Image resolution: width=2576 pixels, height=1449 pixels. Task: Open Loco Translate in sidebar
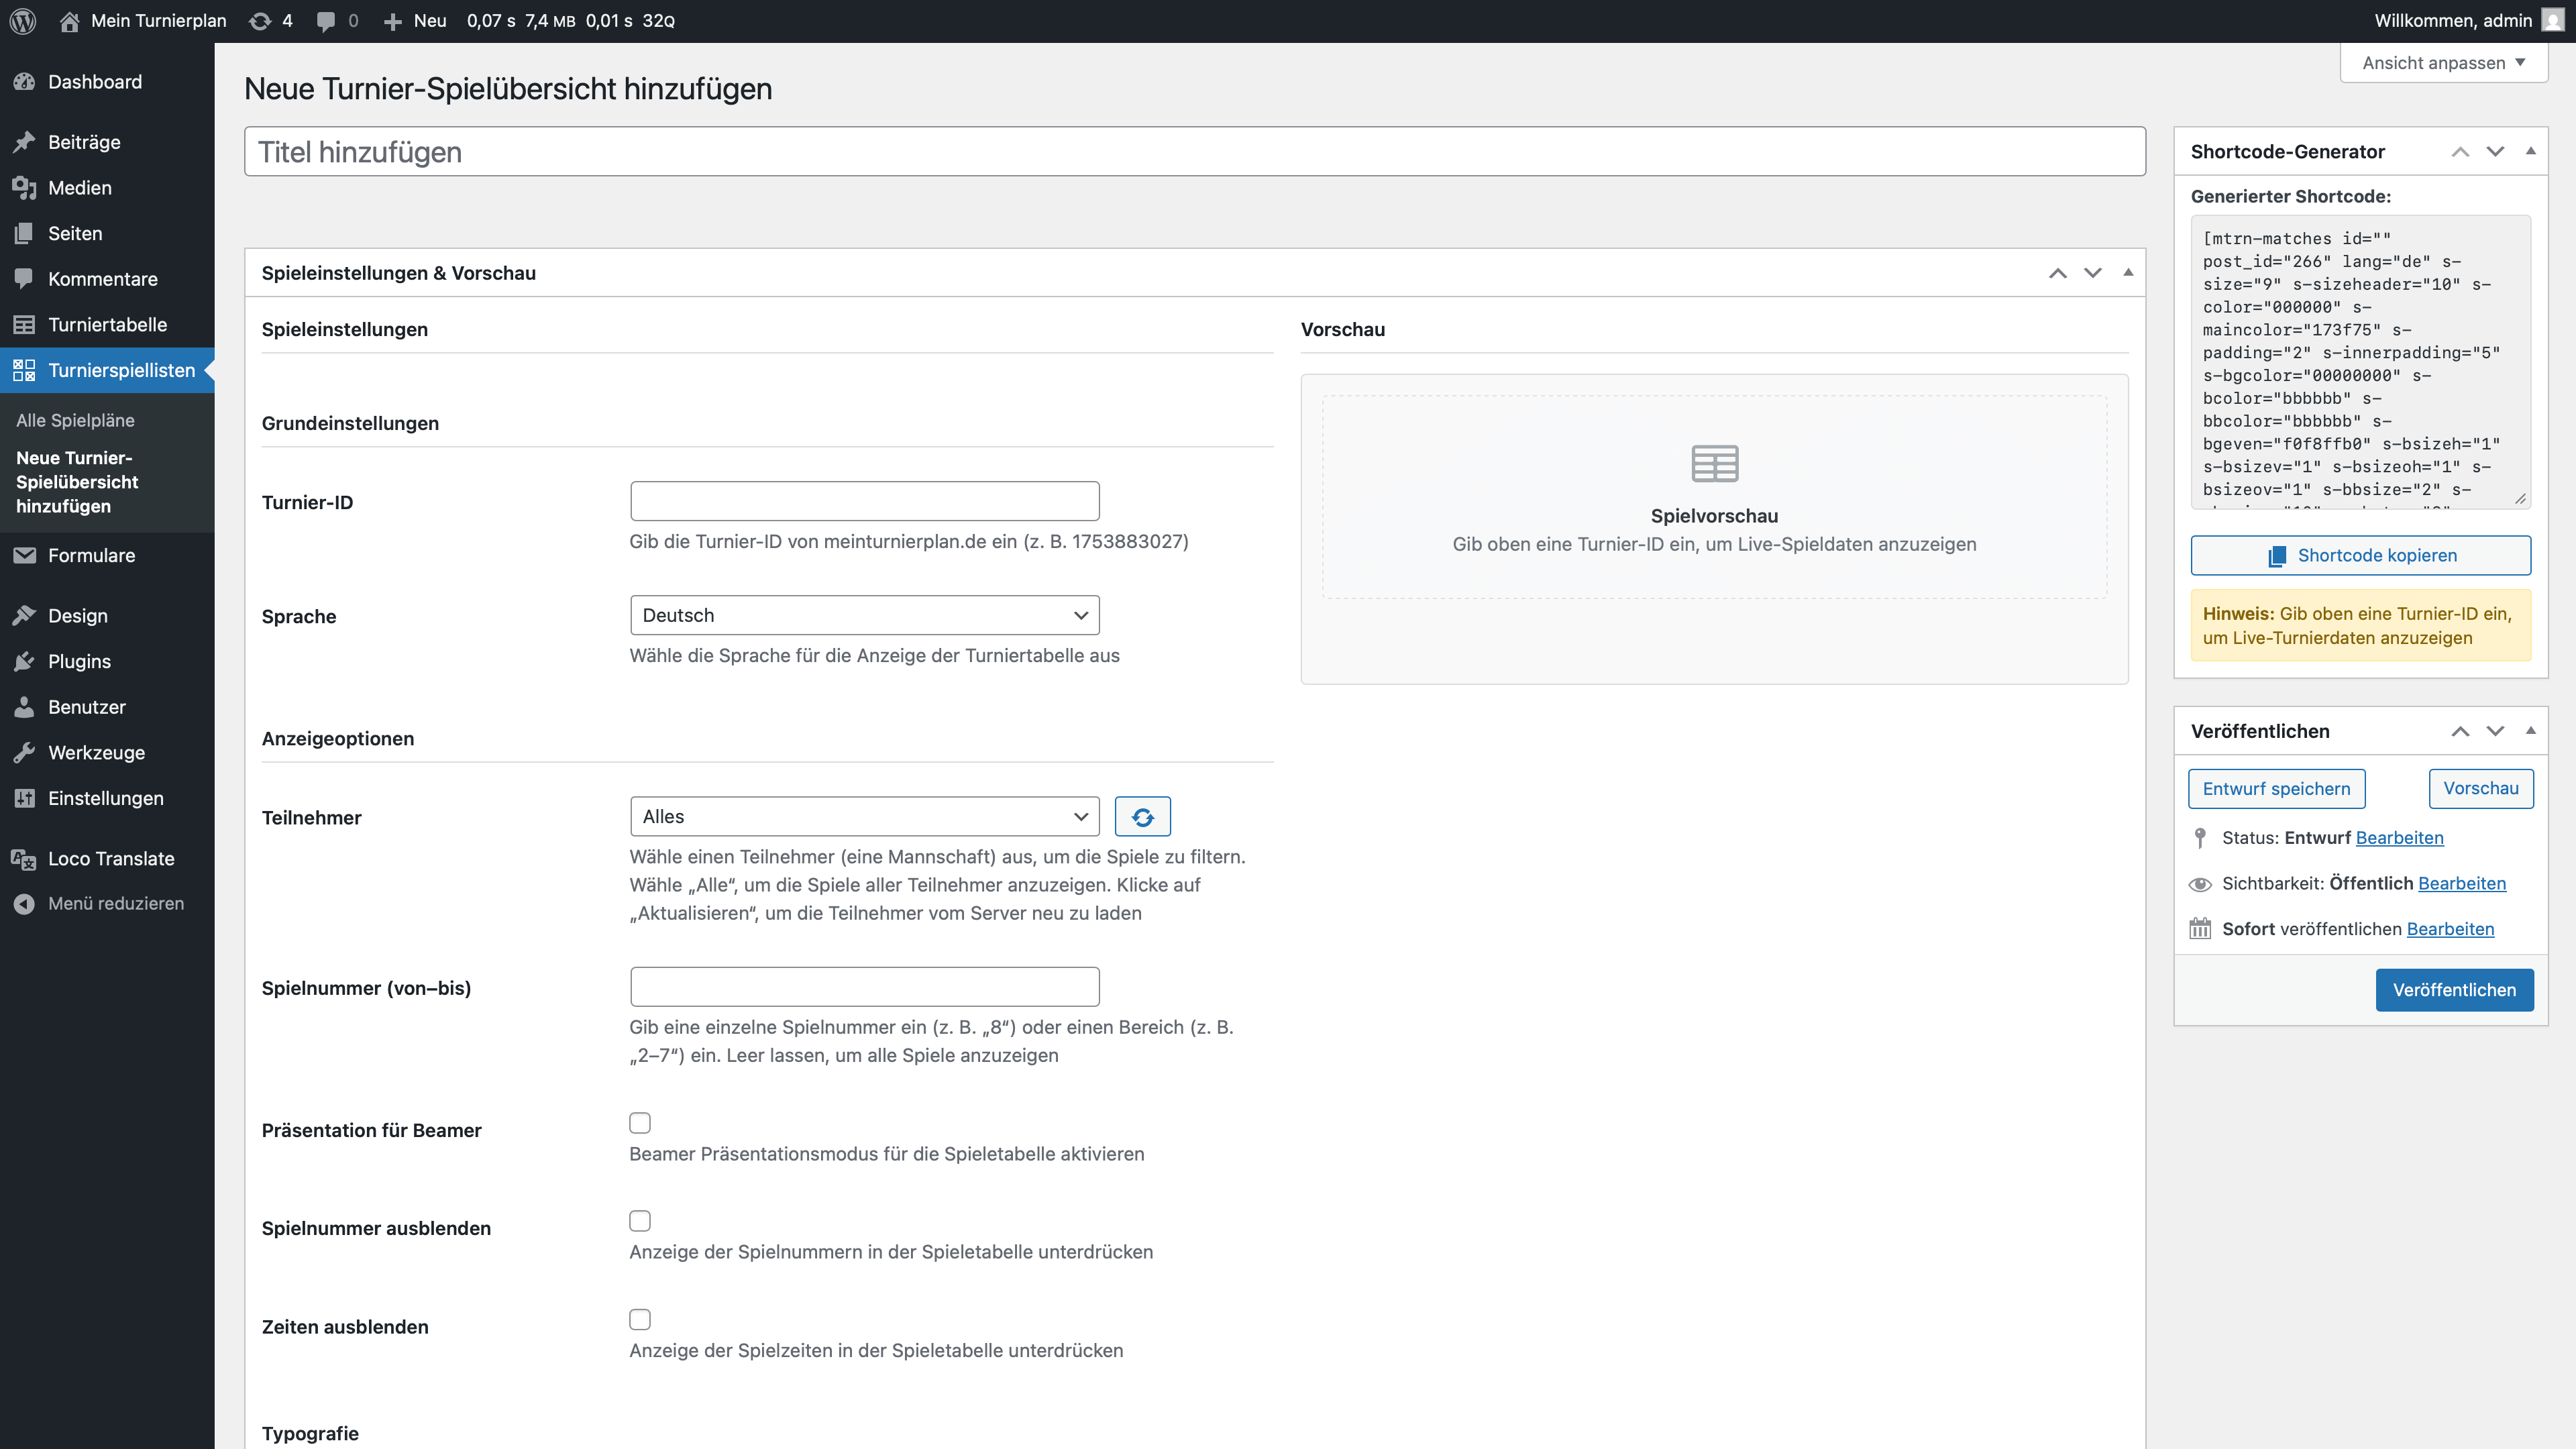pos(110,858)
